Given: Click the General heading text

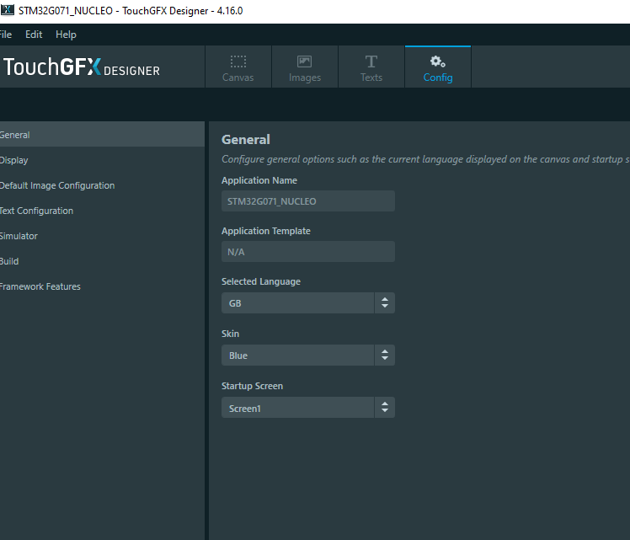Looking at the screenshot, I should tap(246, 139).
